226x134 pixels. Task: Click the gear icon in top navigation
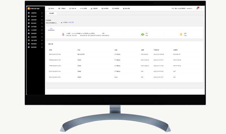click(x=123, y=8)
